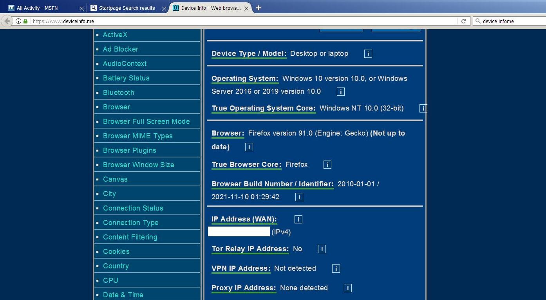Open the Ad Blocker sidebar link
Screen dimensions: 546x300
pos(121,49)
